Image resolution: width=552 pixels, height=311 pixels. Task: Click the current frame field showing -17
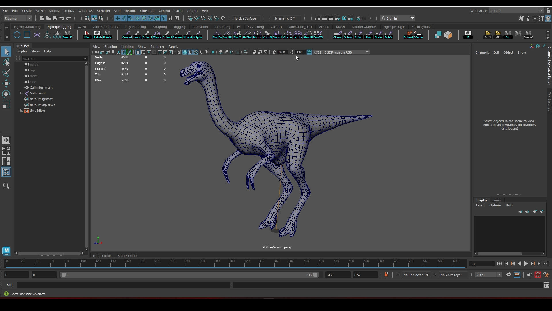tap(482, 264)
